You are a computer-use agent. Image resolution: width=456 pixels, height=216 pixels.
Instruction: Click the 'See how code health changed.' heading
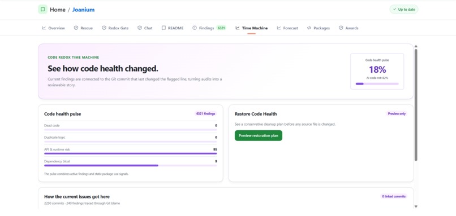[x=103, y=69]
